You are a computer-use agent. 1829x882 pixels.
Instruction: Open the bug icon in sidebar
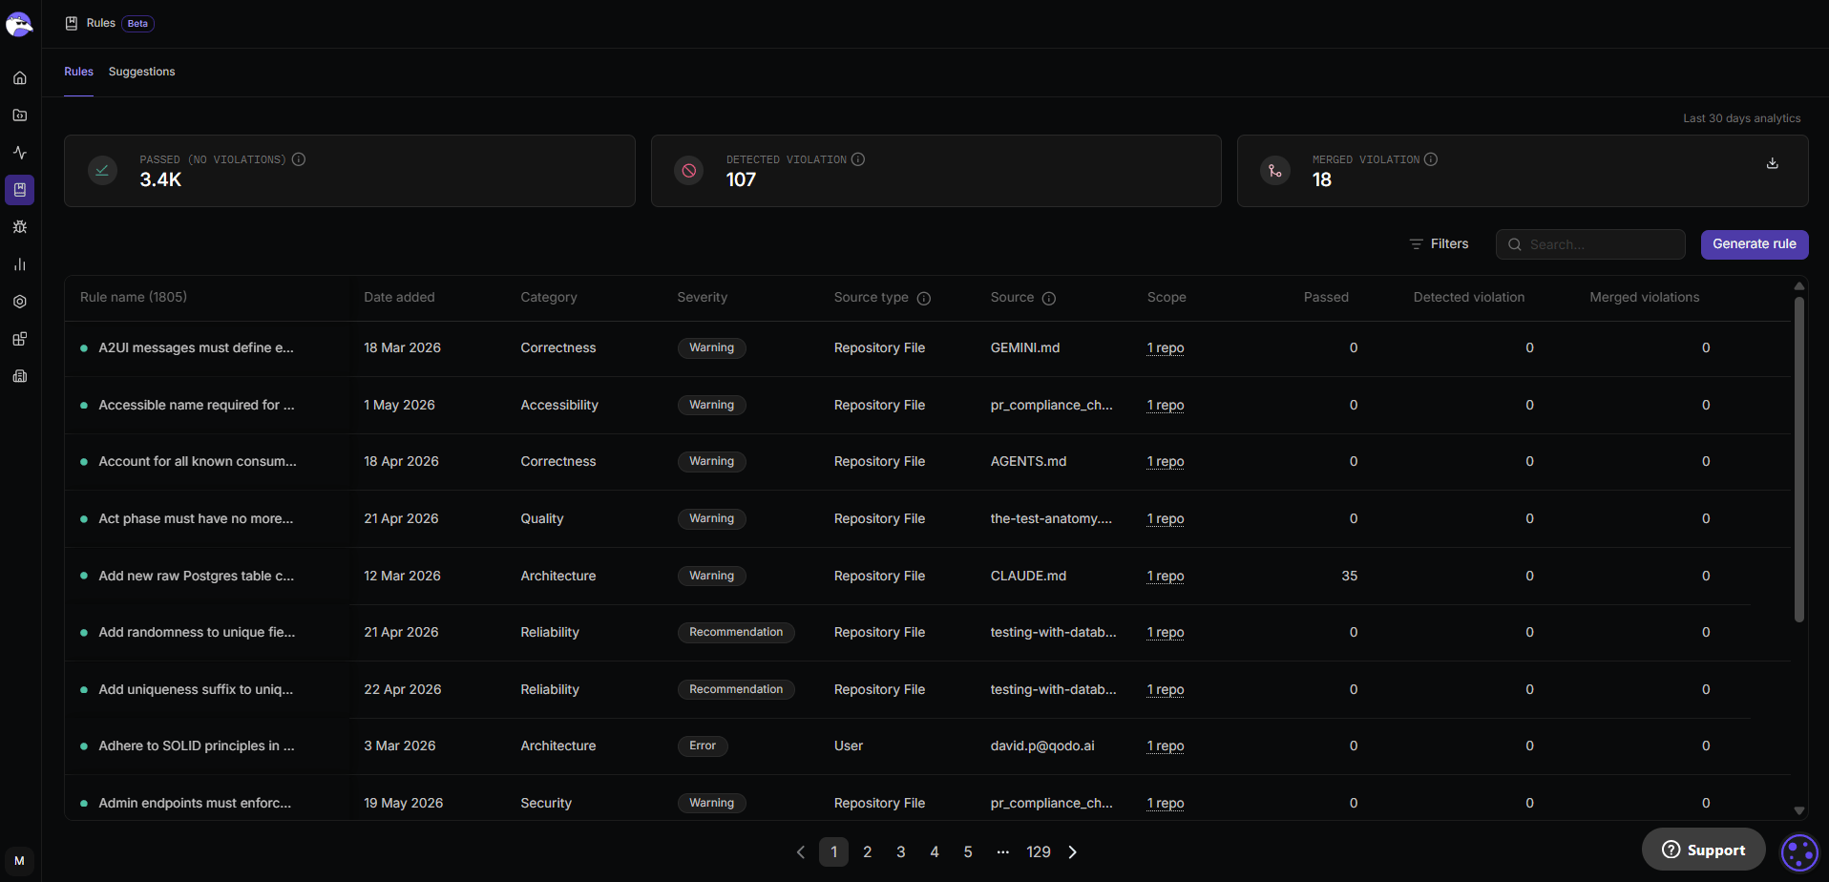tap(19, 227)
